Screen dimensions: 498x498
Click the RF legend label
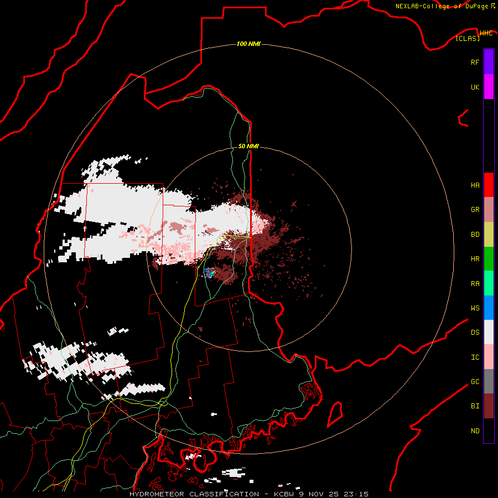click(x=475, y=62)
